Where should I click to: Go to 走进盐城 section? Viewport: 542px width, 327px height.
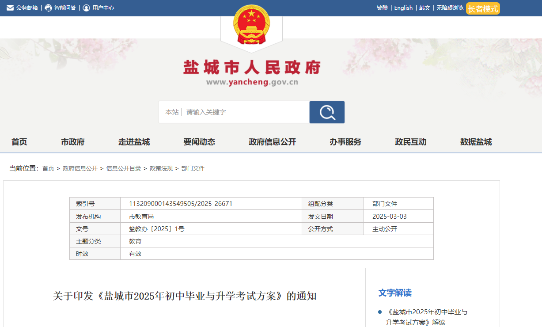point(134,142)
